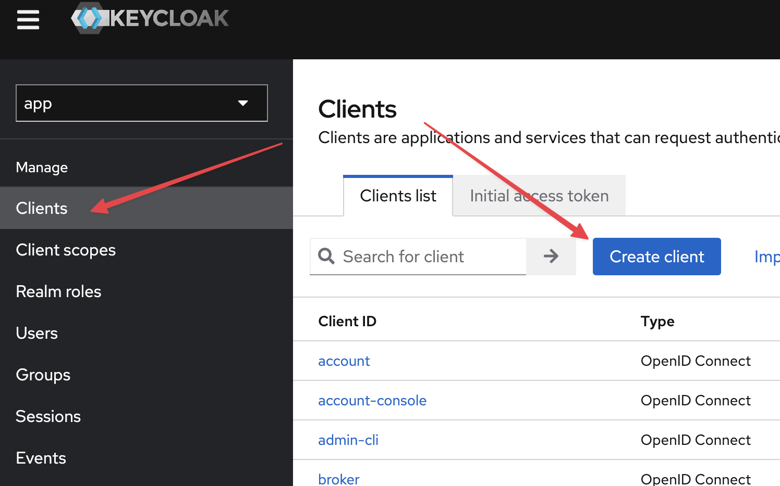Image resolution: width=780 pixels, height=486 pixels.
Task: Open Events in the sidebar
Action: click(x=41, y=458)
